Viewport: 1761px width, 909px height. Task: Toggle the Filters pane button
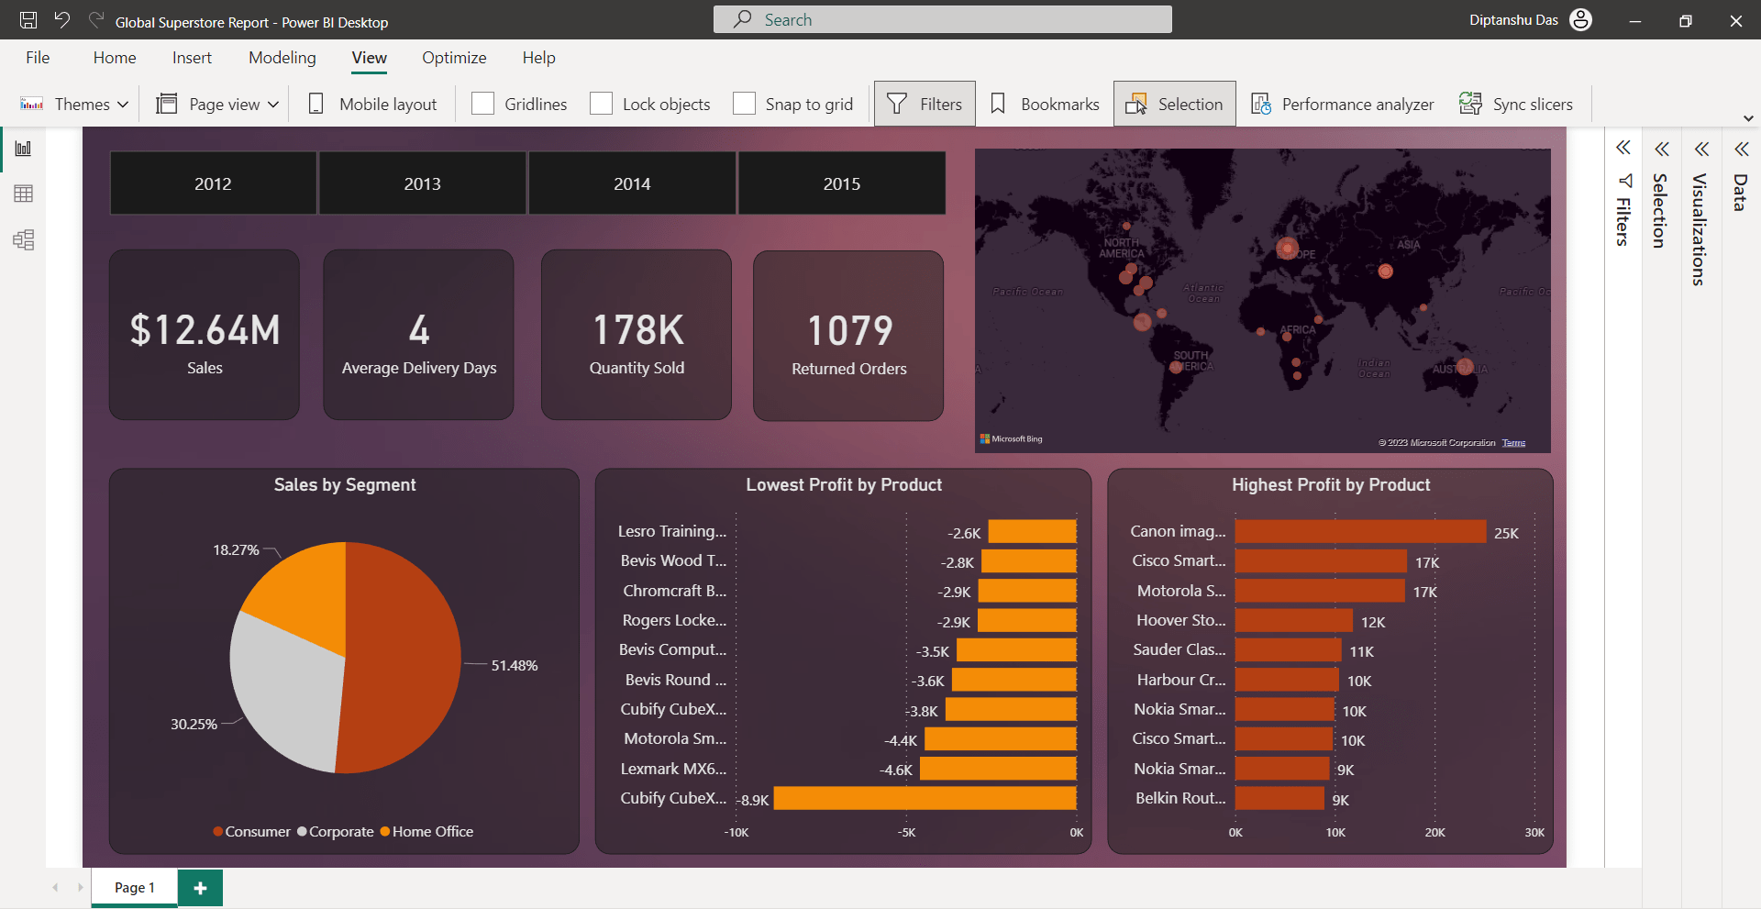pyautogui.click(x=925, y=104)
